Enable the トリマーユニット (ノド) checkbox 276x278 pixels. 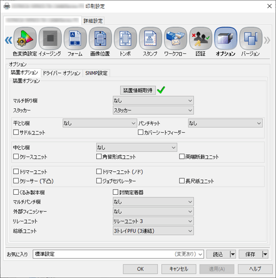pyautogui.click(x=99, y=171)
